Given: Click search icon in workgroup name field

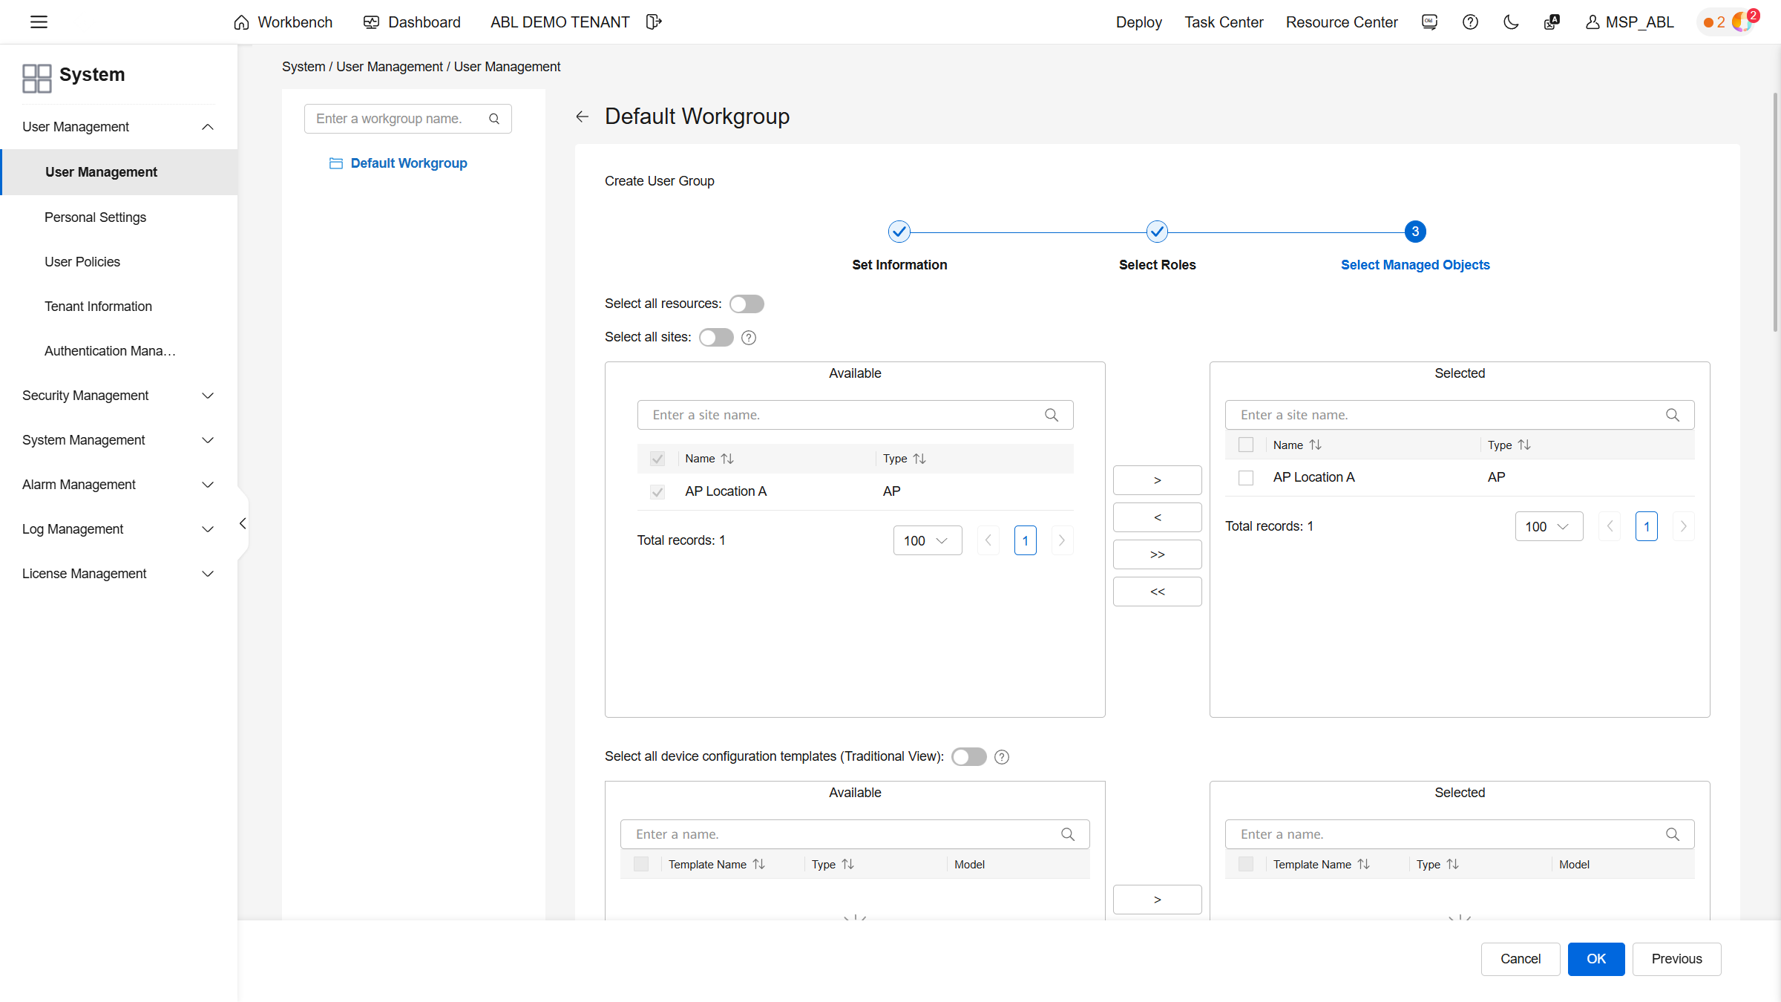Looking at the screenshot, I should click(x=494, y=119).
